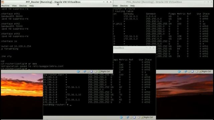Screen dimensions: 214x120
Task: Click 'bandwidth 36000' line in PIT_Router terminal
Action: (x=12, y=16)
